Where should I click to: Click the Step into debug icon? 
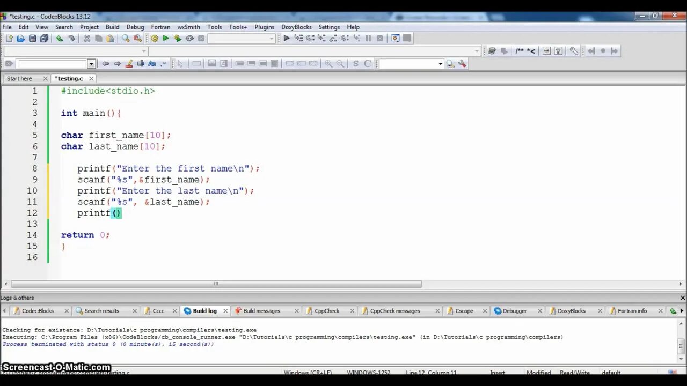click(321, 38)
